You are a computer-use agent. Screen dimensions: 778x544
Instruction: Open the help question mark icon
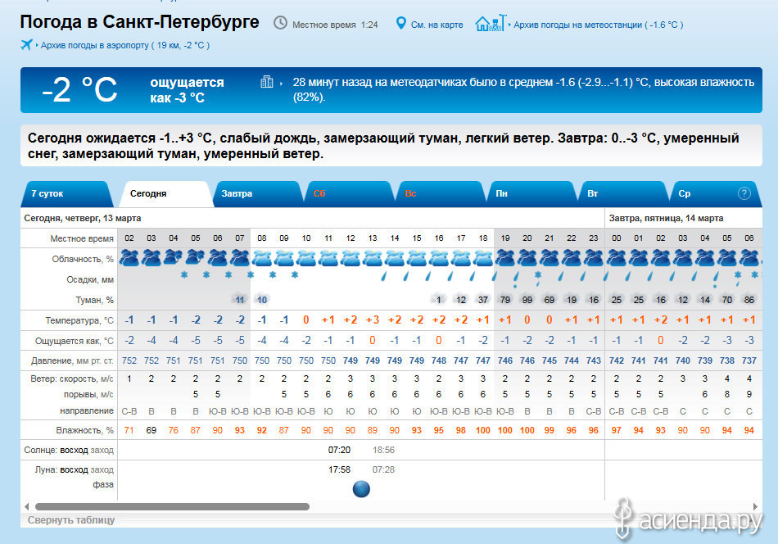coord(744,193)
